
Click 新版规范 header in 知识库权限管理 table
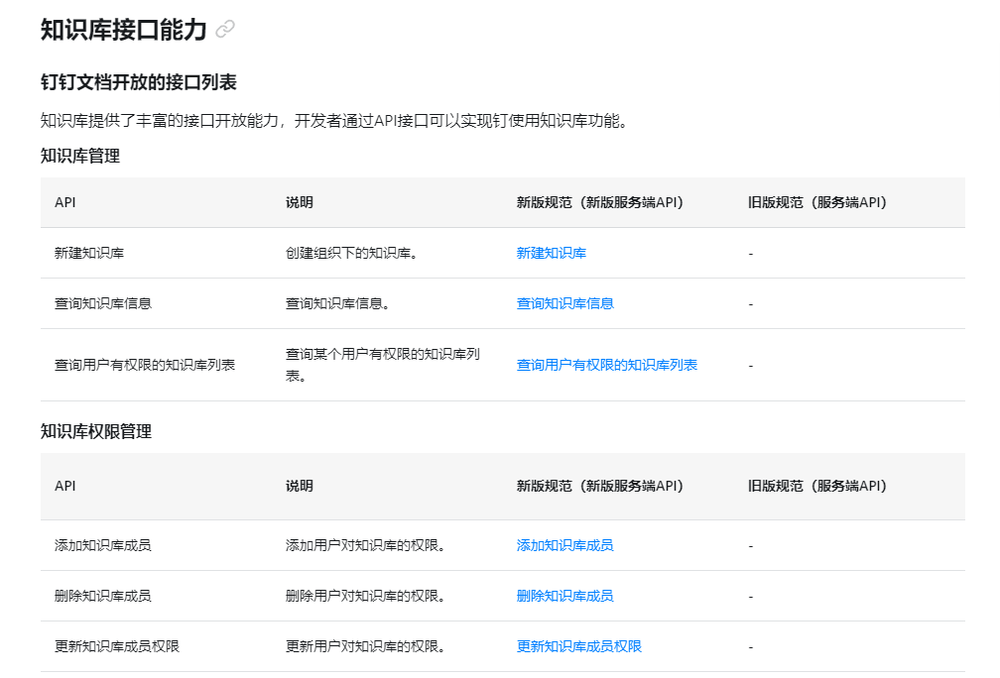(x=600, y=486)
